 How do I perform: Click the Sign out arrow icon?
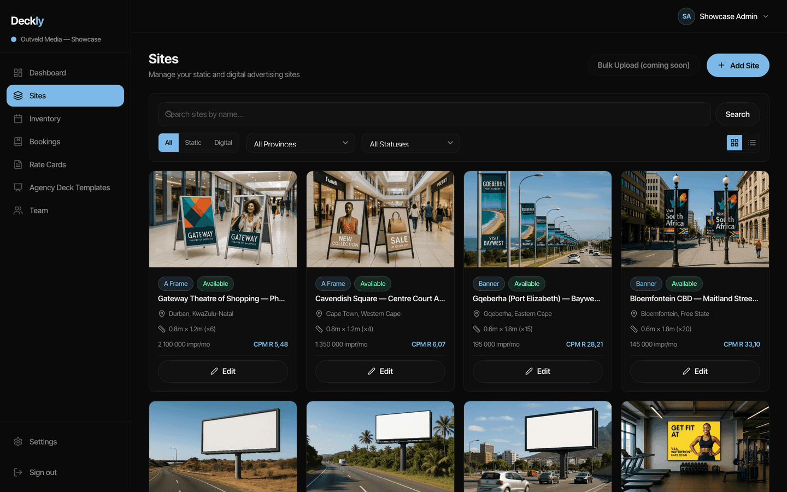18,472
